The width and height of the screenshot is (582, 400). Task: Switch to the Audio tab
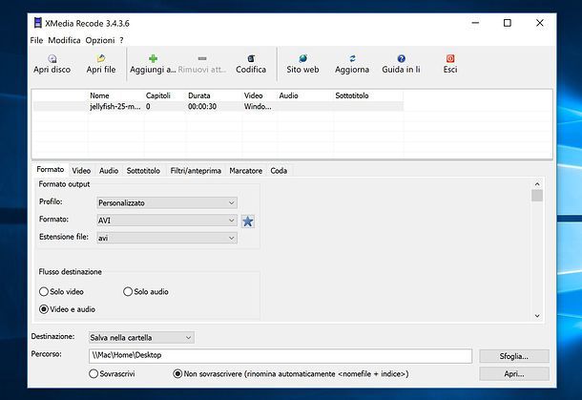click(x=109, y=171)
